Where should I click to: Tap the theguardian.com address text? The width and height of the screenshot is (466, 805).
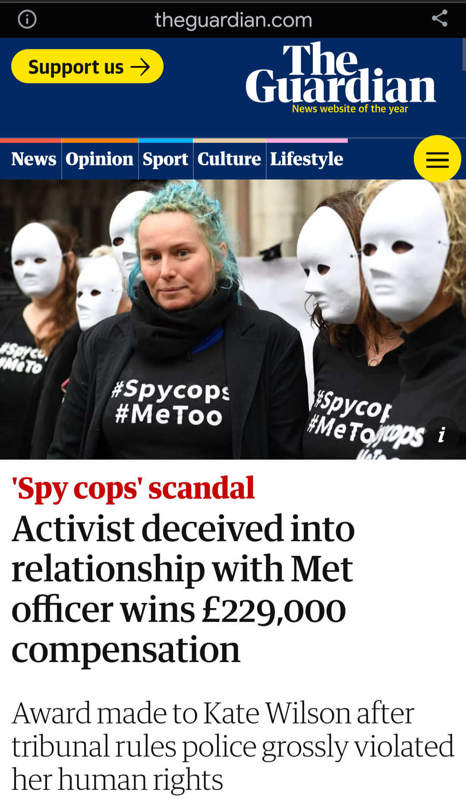[x=233, y=20]
